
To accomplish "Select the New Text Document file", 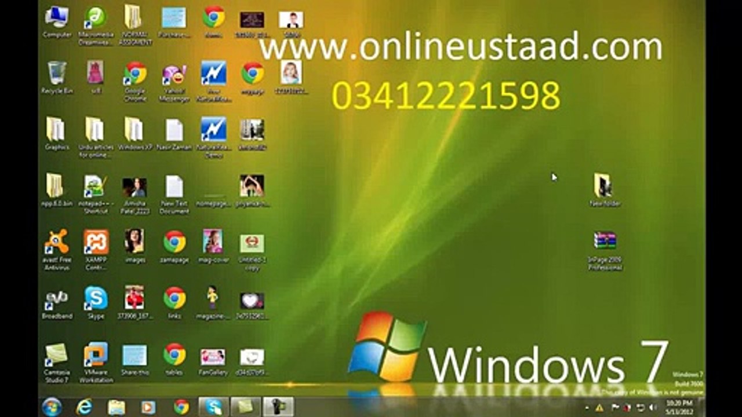I will click(x=174, y=194).
